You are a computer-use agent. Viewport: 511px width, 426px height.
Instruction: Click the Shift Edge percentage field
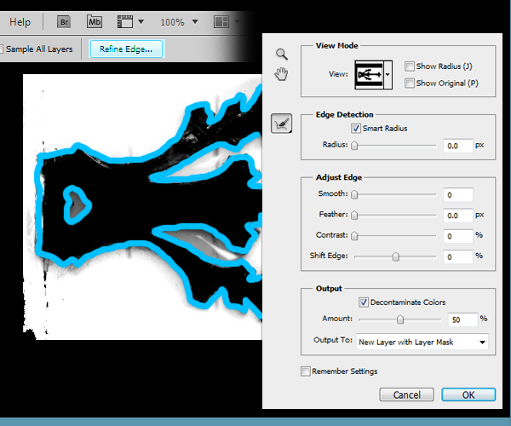[458, 256]
